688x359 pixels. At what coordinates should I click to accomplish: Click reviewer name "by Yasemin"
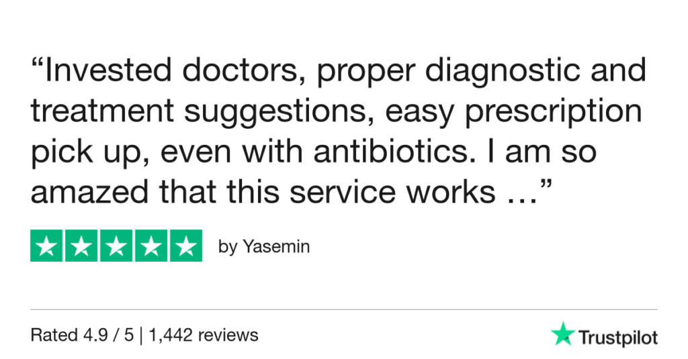pos(264,247)
